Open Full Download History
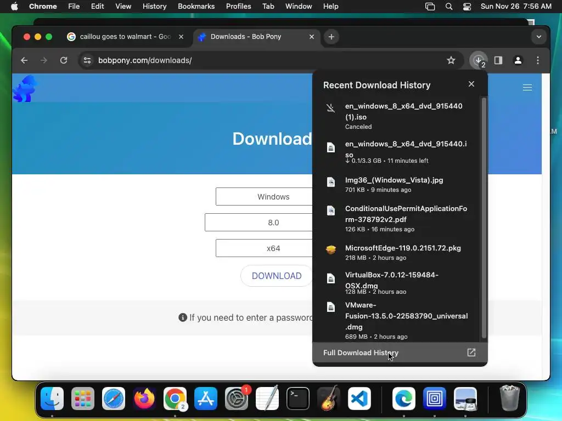 [400, 352]
